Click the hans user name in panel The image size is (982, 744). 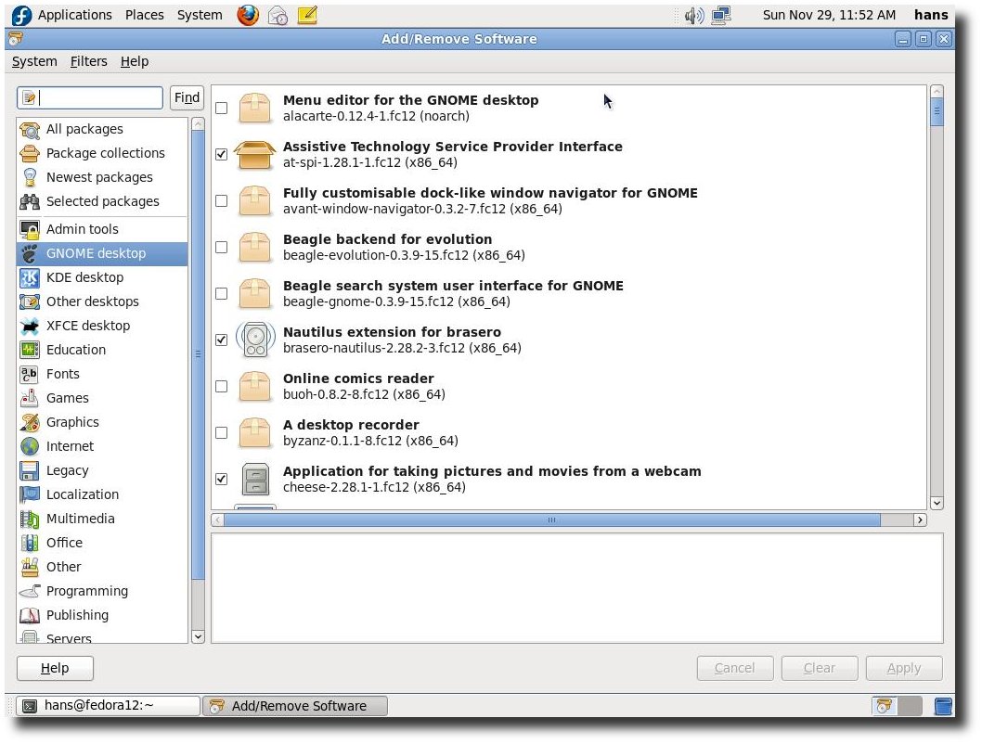tap(931, 15)
